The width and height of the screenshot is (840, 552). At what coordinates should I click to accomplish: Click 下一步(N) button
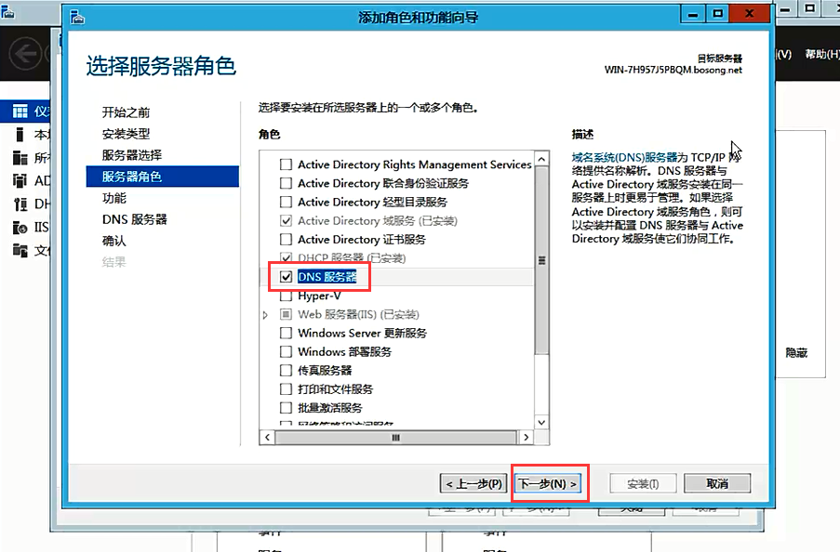[548, 483]
